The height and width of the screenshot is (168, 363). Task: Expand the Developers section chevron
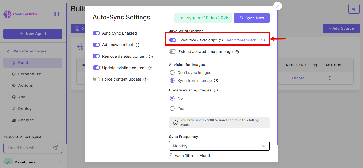tap(60, 162)
